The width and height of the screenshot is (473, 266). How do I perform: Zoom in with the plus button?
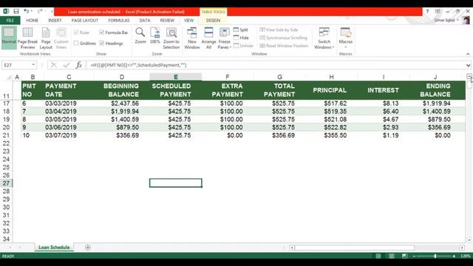(x=454, y=256)
